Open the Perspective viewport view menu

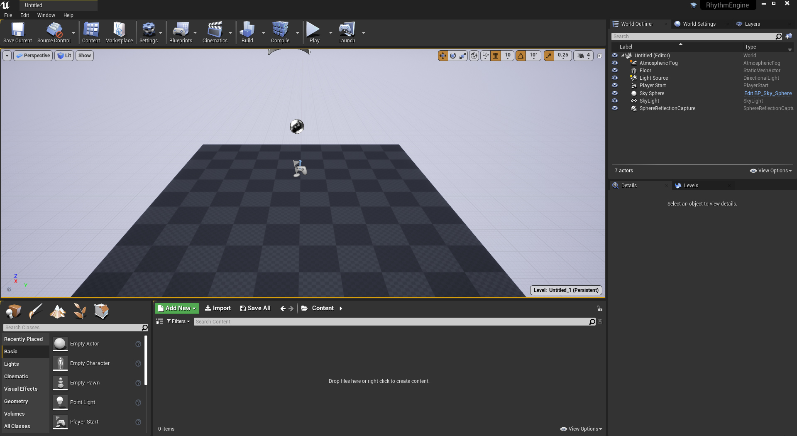(x=33, y=56)
